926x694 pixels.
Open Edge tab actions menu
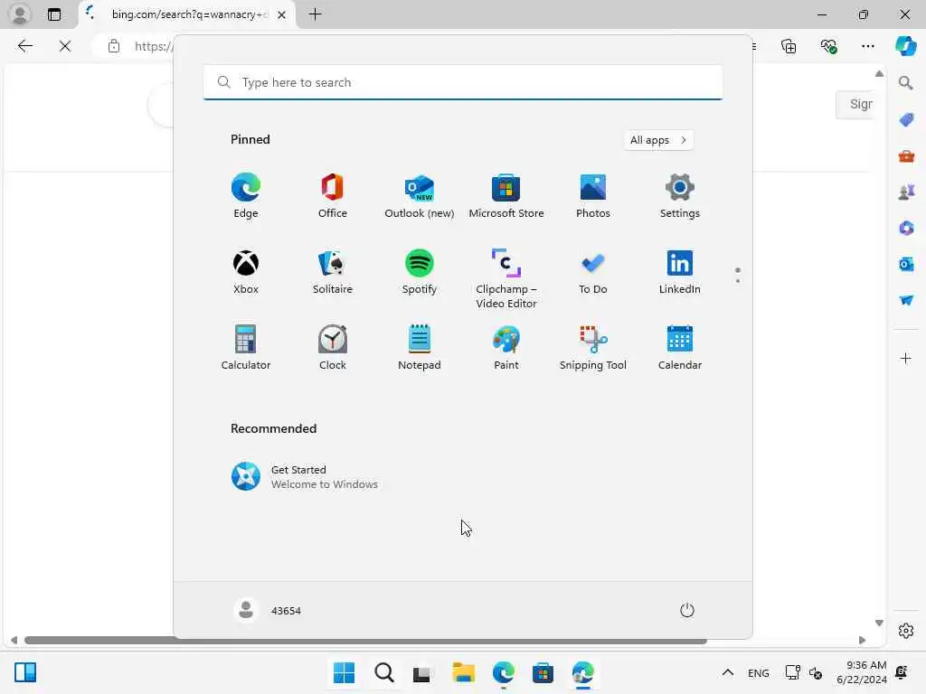point(53,14)
